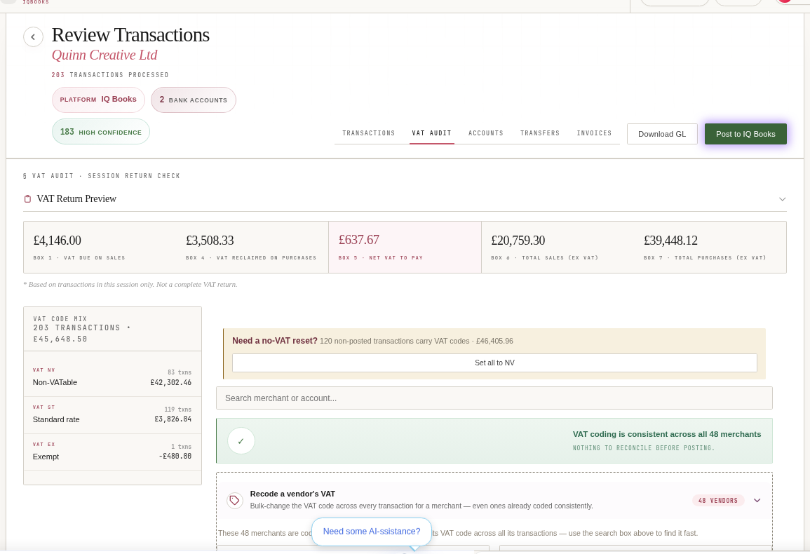This screenshot has height=554, width=810.
Task: Click the Box 4 VAT reclaimed value £3,508.33
Action: pyautogui.click(x=210, y=241)
